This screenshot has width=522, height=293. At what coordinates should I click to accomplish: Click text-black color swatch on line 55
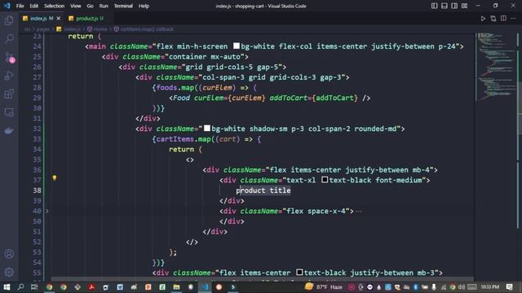299,273
